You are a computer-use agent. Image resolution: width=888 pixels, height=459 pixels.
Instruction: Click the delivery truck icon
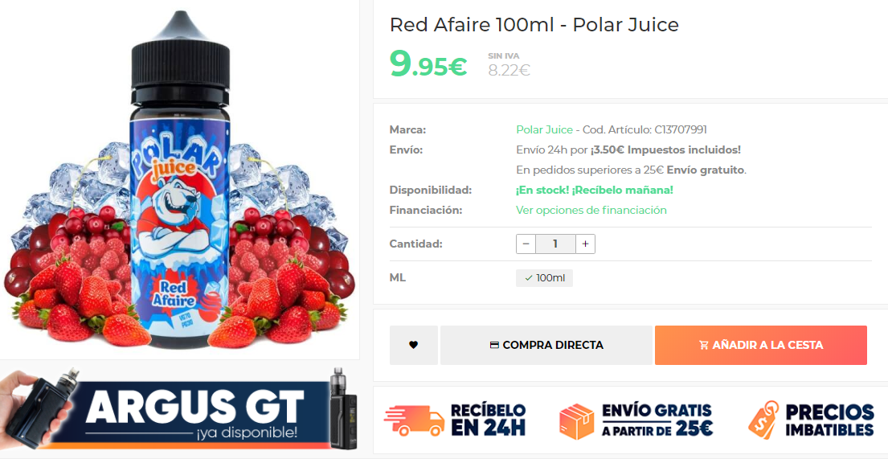414,420
